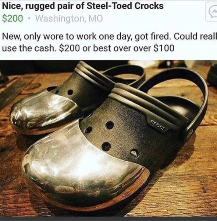Select the green $200 price label
The image size is (217, 221).
pos(13,18)
